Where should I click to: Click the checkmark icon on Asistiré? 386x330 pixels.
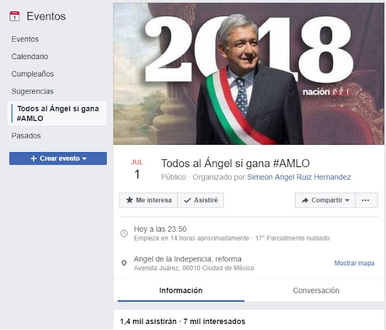pos(188,200)
